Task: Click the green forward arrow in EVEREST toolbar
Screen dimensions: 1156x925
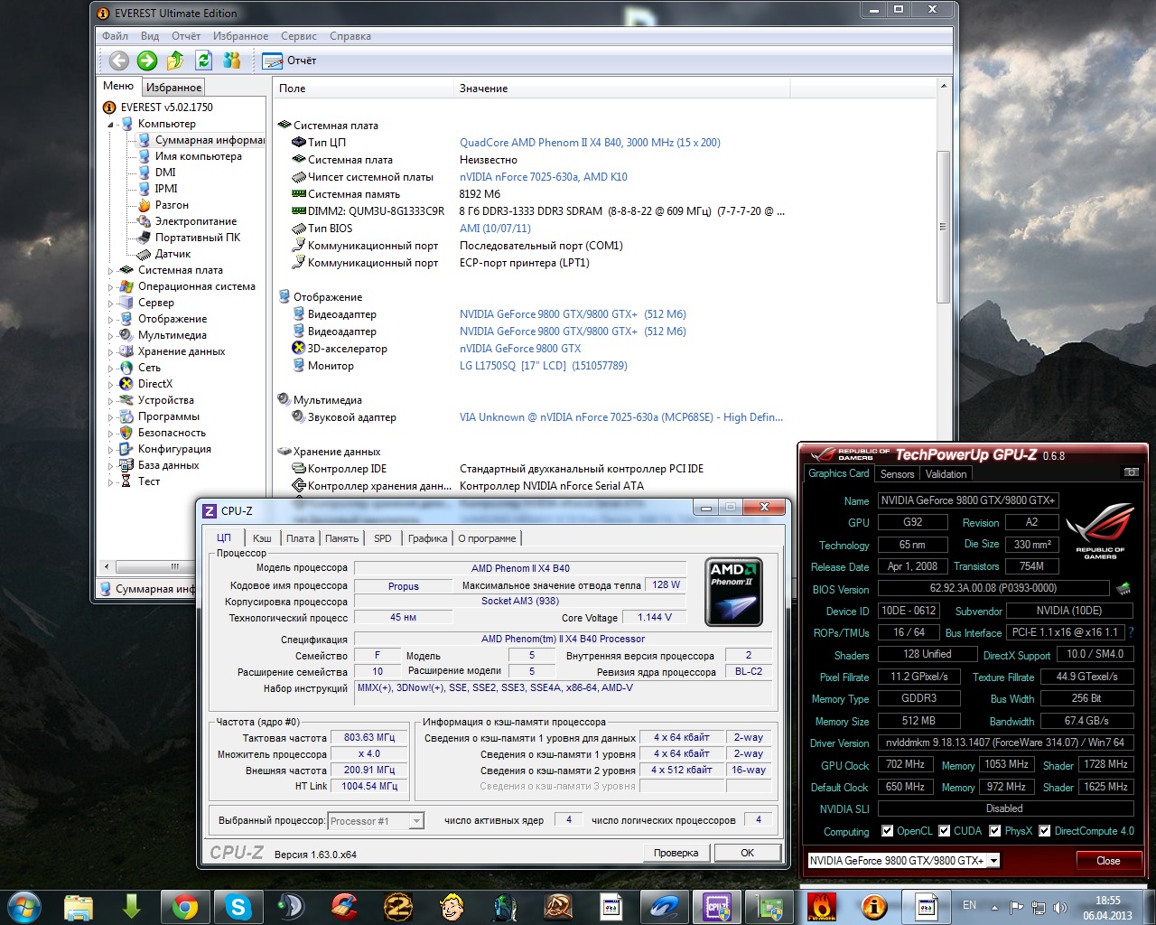Action: [x=147, y=61]
